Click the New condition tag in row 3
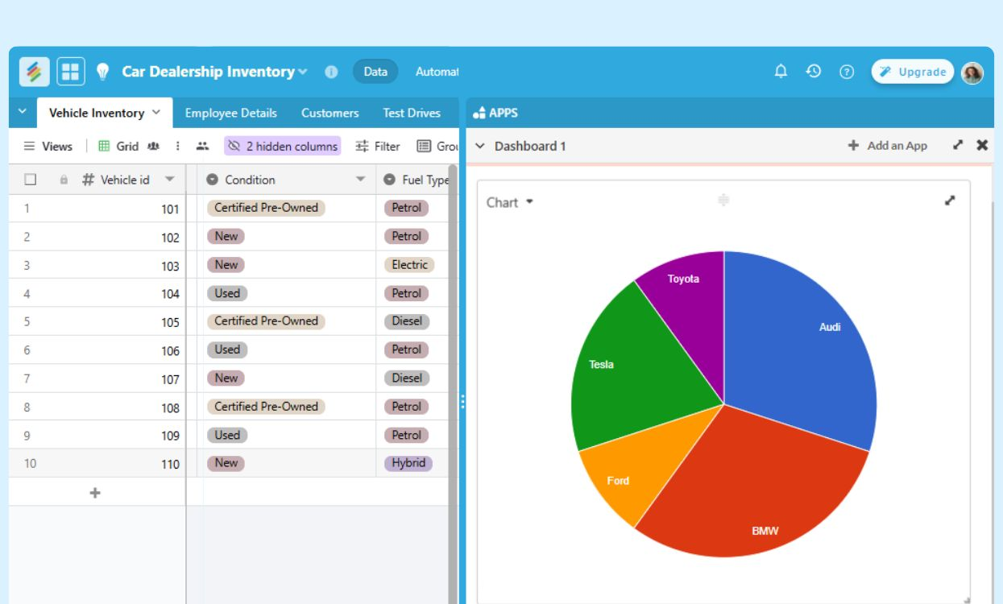The width and height of the screenshot is (1003, 604). click(x=226, y=265)
